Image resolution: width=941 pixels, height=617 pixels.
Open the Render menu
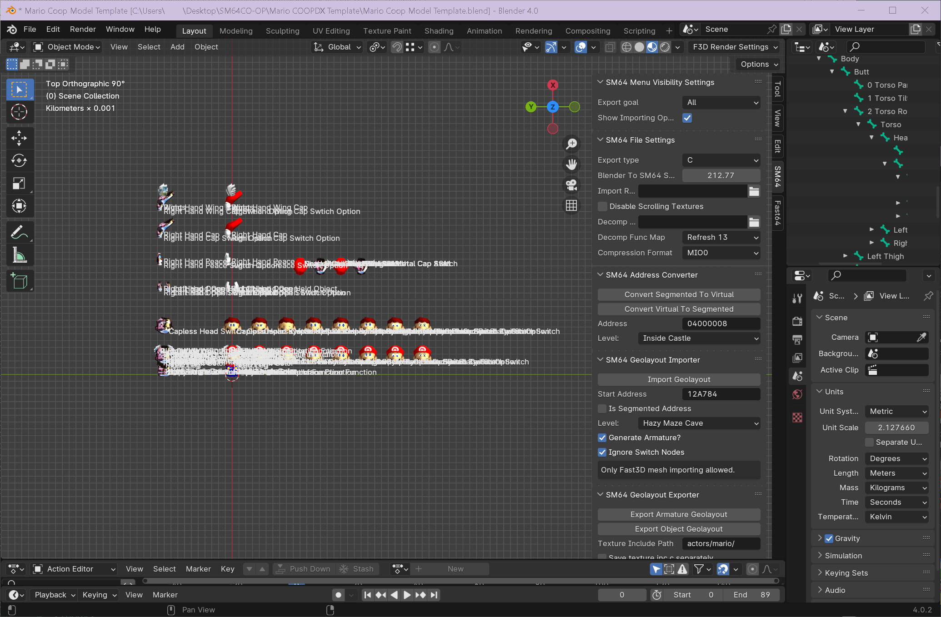tap(83, 29)
